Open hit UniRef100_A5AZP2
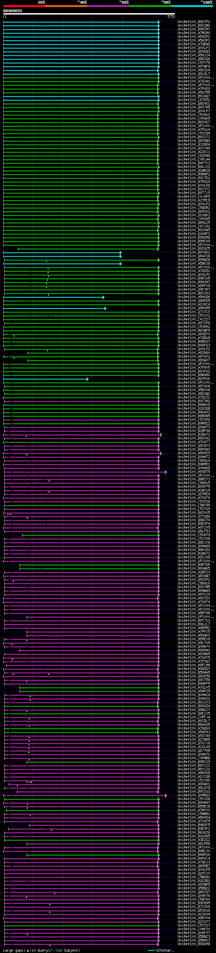This screenshot has height=953, width=216. (x=194, y=37)
